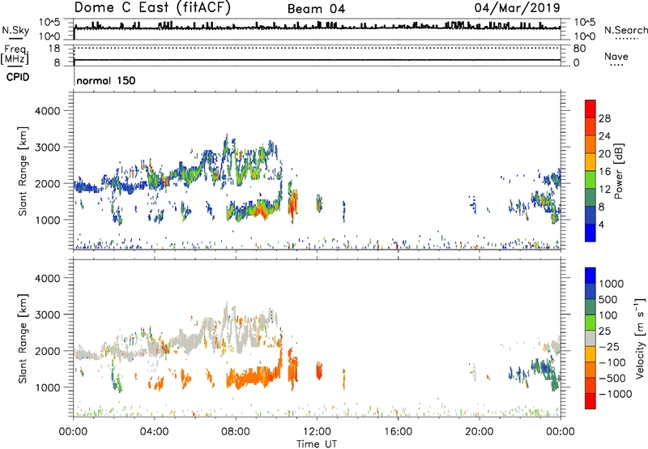Select the 'Freq. [MHz]' axis label

click(15, 54)
